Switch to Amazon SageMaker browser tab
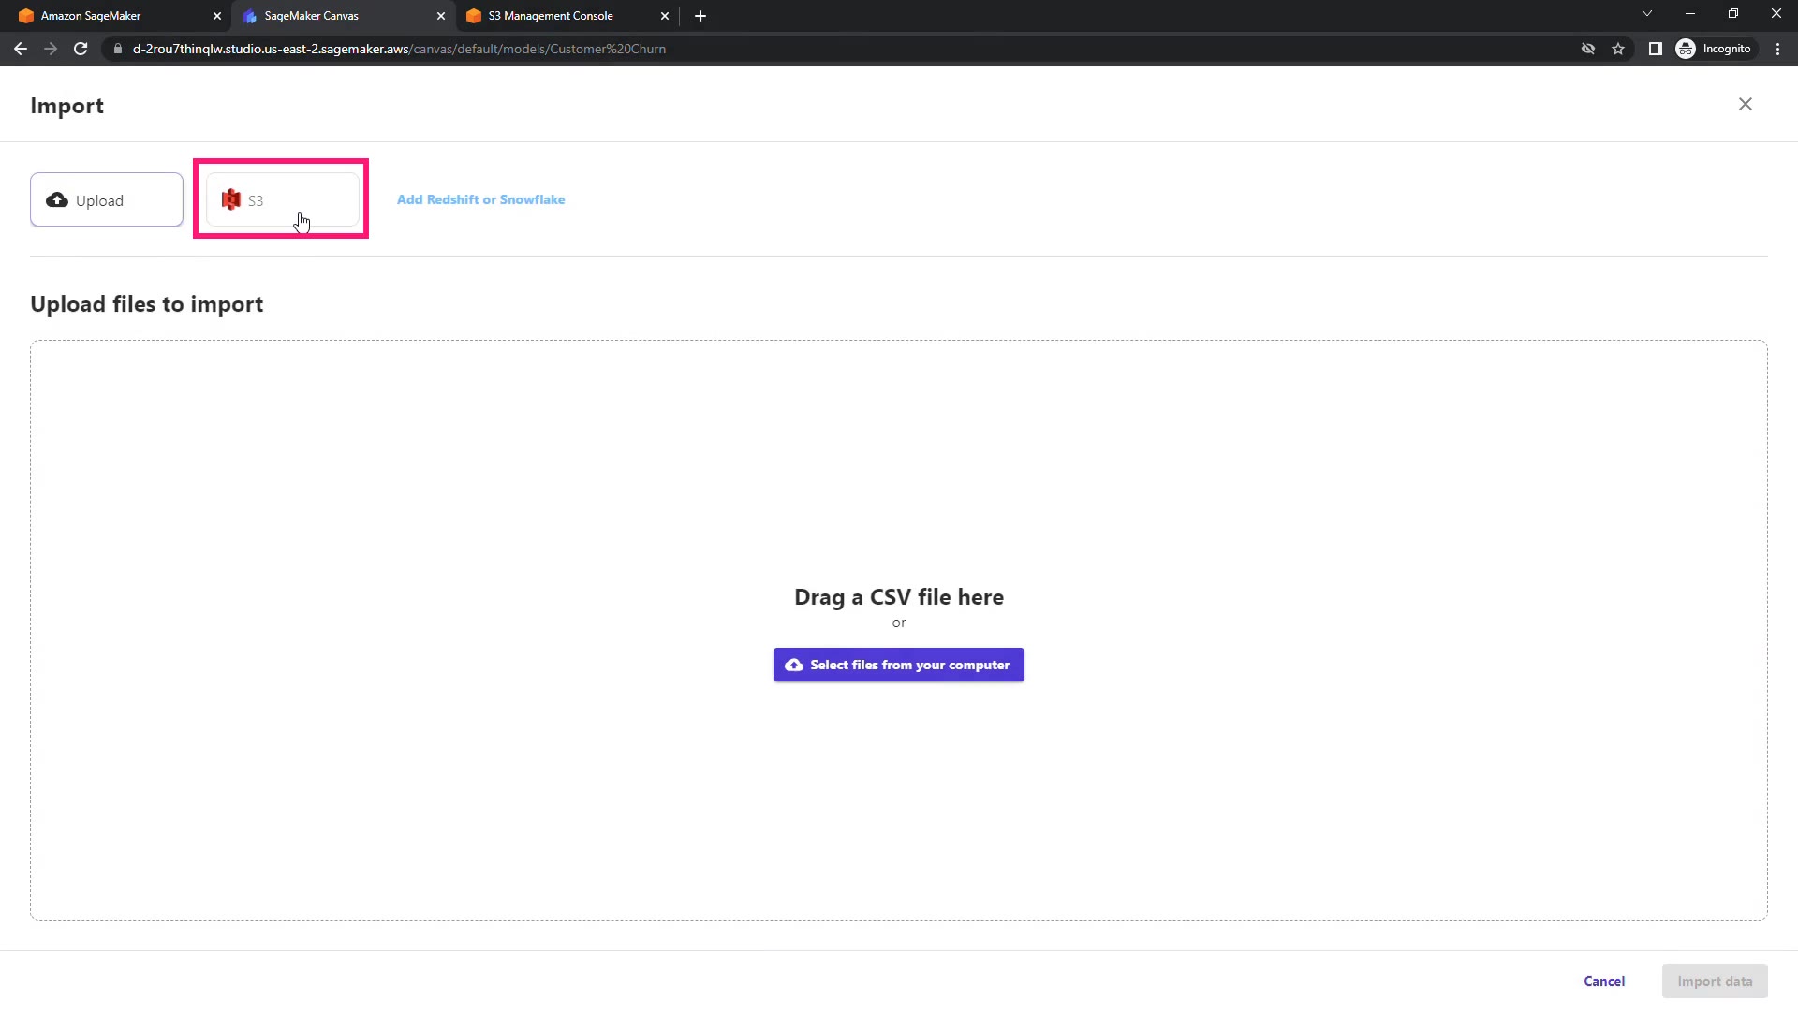This screenshot has width=1798, height=1011. 112,16
